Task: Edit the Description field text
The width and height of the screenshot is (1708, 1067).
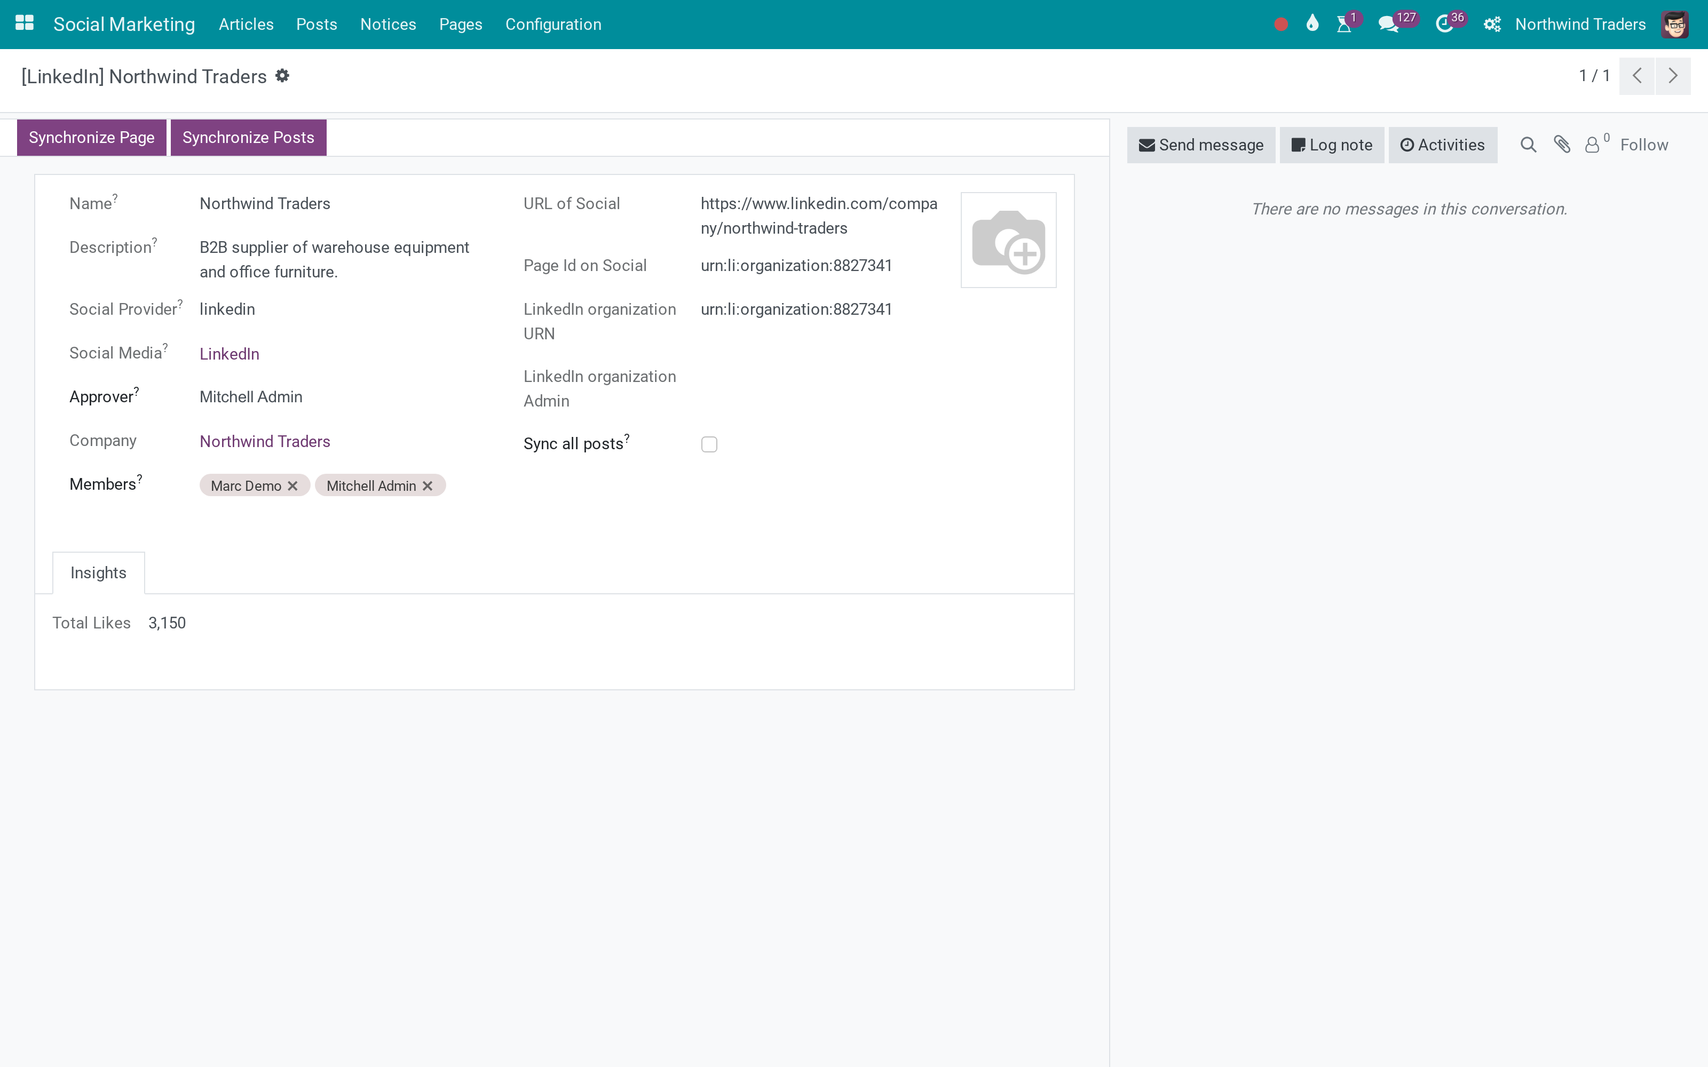Action: [335, 260]
